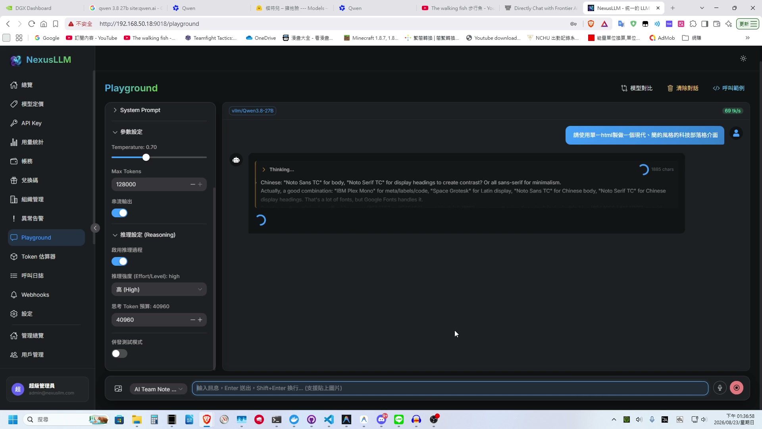Screen dimensions: 762x429
Task: Clear the conversation (清除對話) button
Action: click(683, 88)
